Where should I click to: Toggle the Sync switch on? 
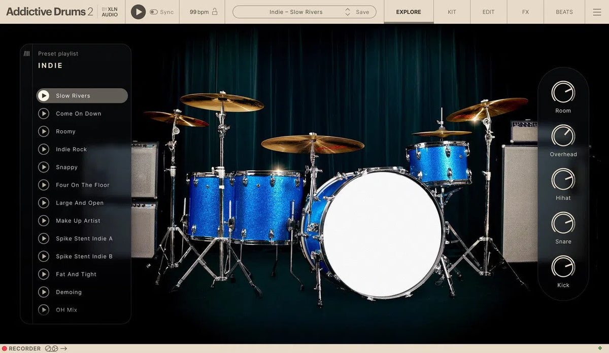pos(155,12)
